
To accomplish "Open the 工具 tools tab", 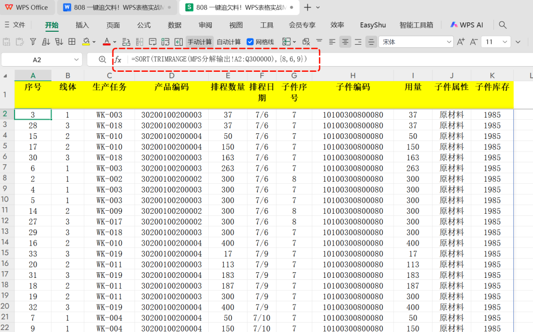I will click(266, 25).
